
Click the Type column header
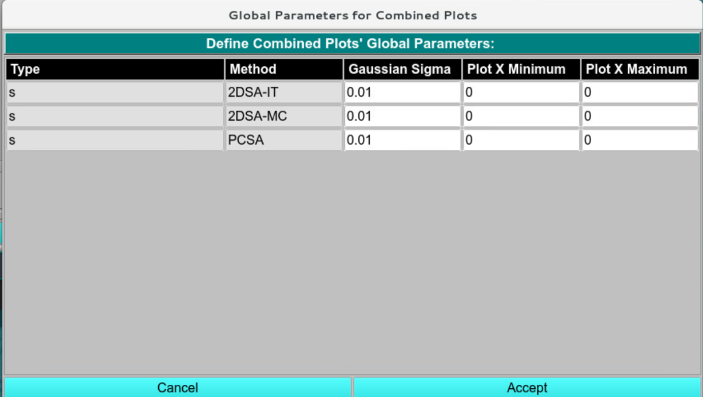point(115,69)
